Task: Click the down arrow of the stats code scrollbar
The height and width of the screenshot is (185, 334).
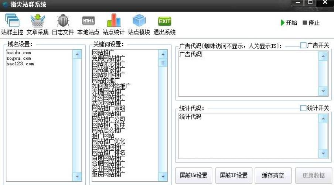Action: coord(323,153)
